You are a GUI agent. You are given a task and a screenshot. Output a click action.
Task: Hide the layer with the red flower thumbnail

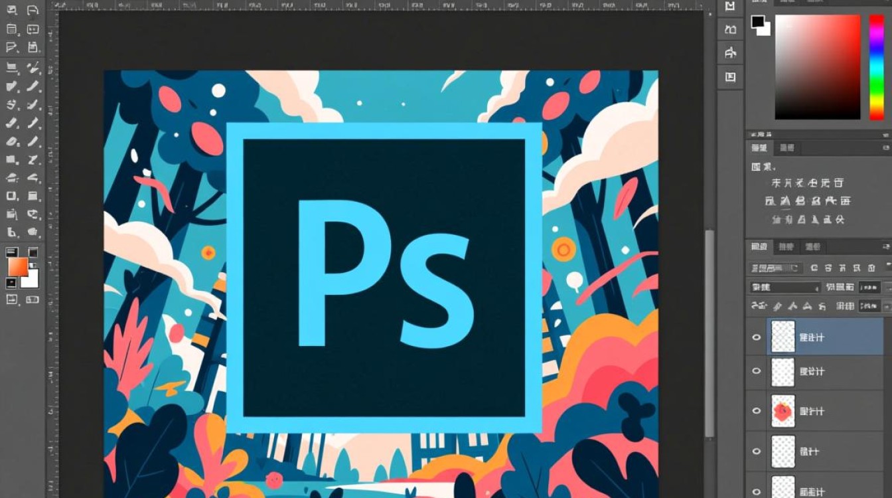click(x=756, y=412)
